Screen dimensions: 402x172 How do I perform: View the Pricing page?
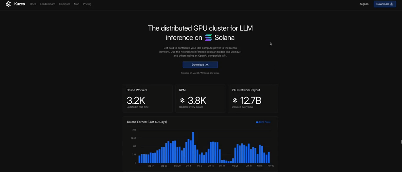[87, 4]
